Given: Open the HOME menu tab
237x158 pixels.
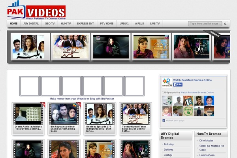Looking at the screenshot, I should click(x=13, y=24).
